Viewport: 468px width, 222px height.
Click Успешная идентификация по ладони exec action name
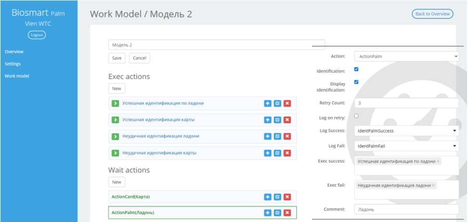tap(163, 103)
